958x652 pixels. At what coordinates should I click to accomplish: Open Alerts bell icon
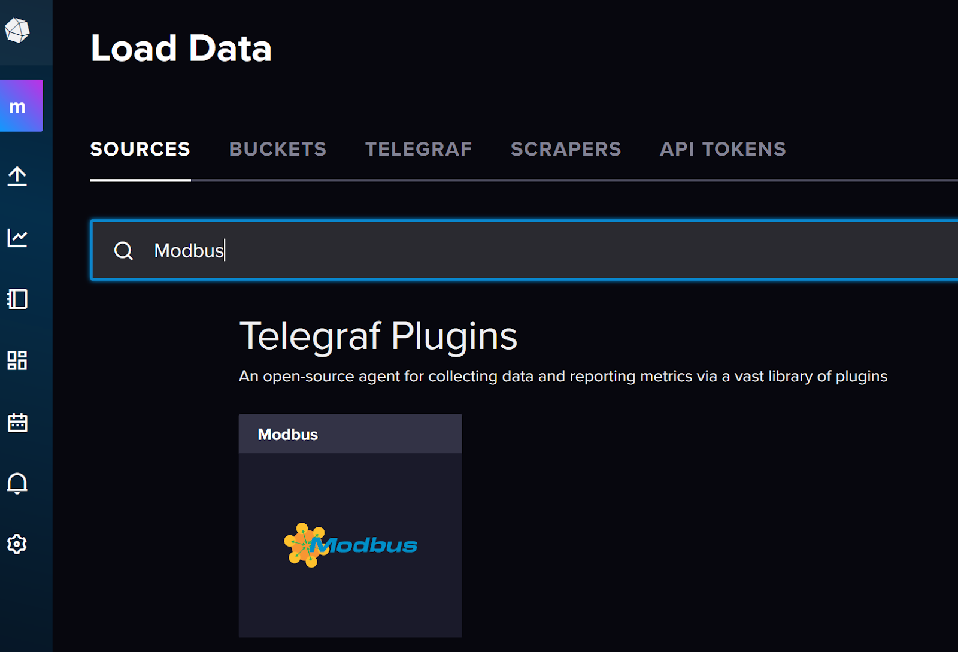(x=17, y=483)
